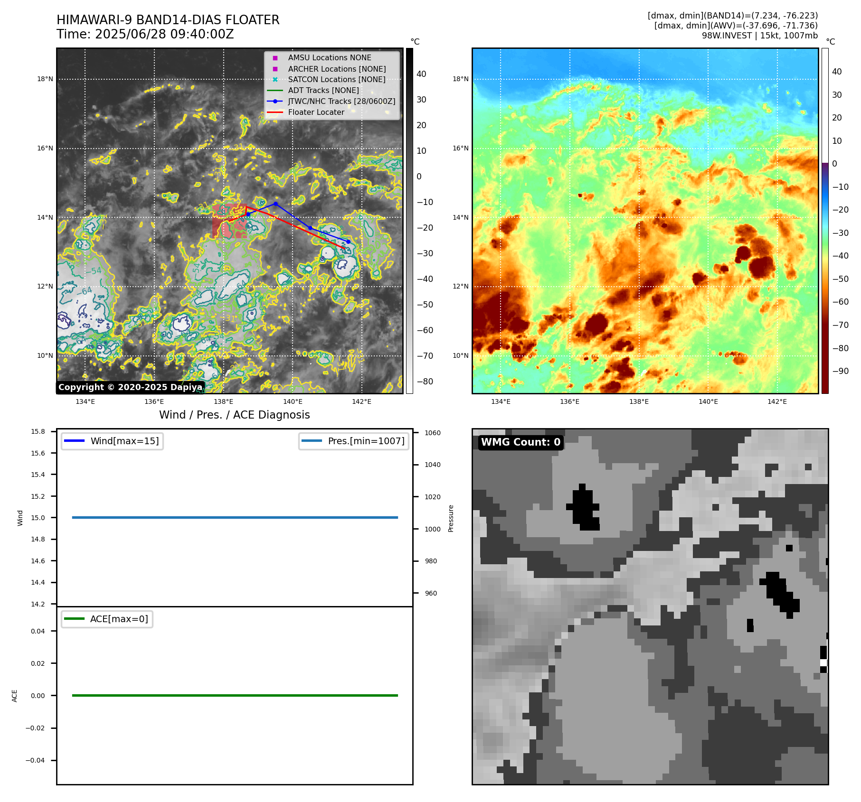Click the °C unit above grayscale colorbar
This screenshot has width=861, height=802.
pyautogui.click(x=415, y=42)
